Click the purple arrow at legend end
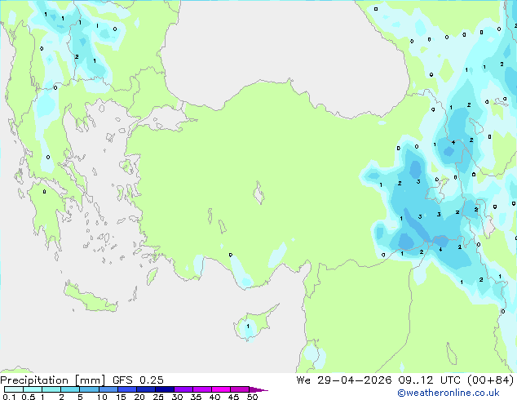This screenshot has width=517, height=400. pos(258,389)
